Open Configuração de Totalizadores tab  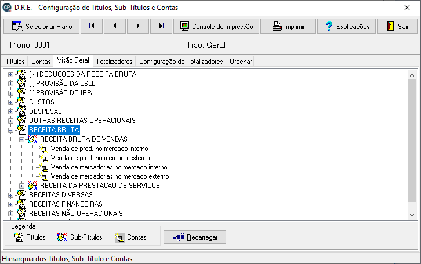(181, 62)
